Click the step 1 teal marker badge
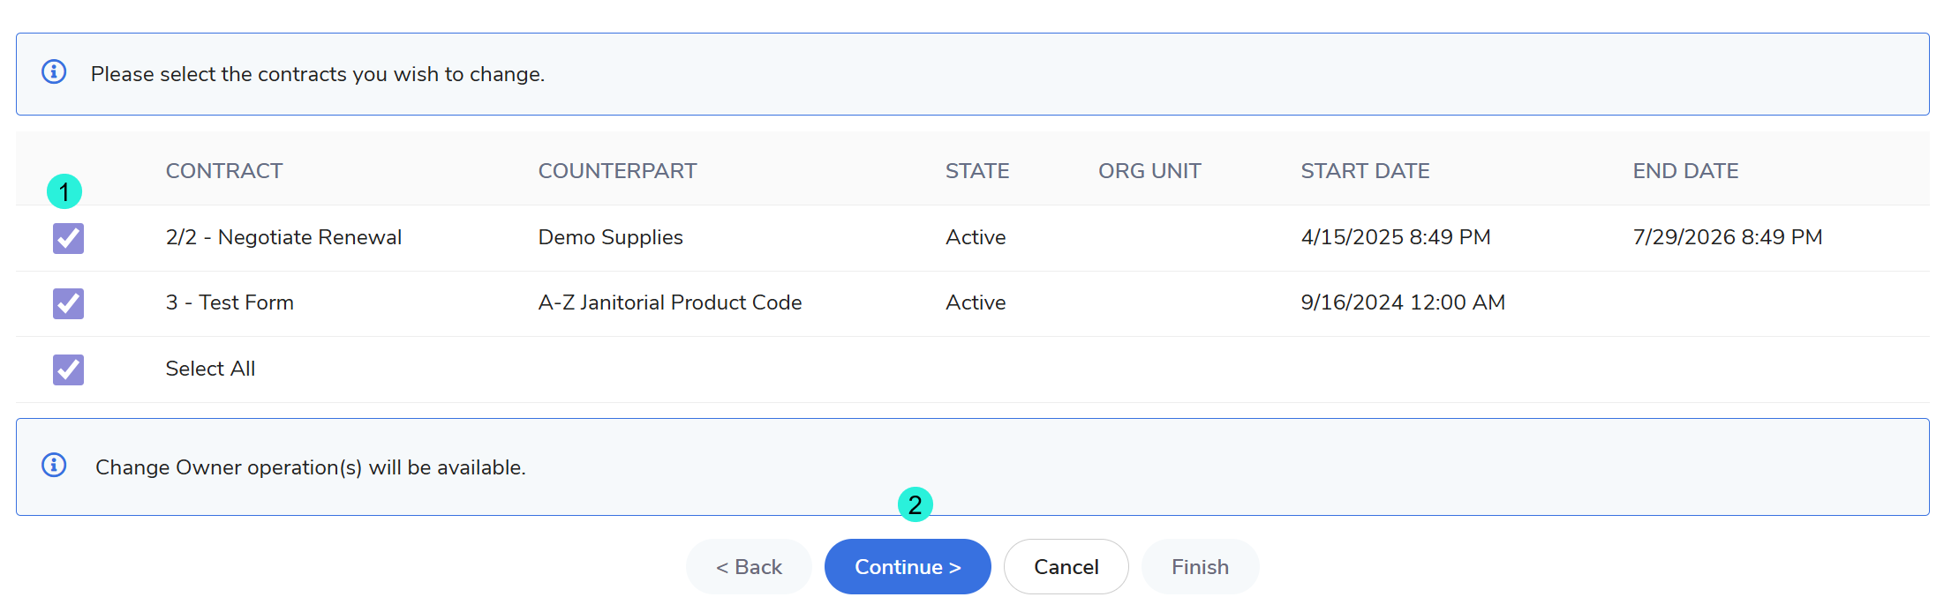 point(64,191)
